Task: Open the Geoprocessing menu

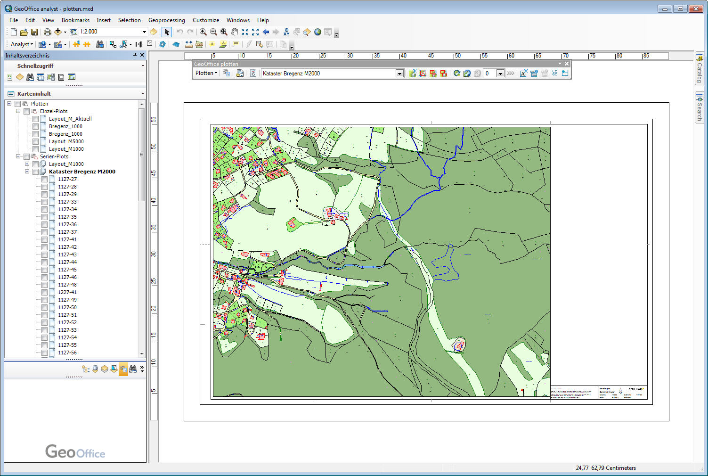Action: (x=166, y=20)
